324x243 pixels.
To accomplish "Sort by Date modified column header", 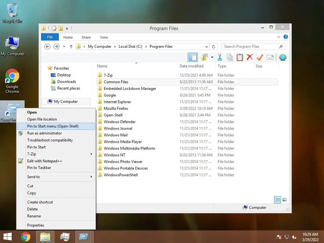I will (196, 66).
